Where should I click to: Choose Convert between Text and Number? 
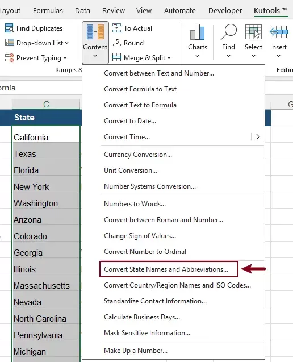click(x=174, y=73)
